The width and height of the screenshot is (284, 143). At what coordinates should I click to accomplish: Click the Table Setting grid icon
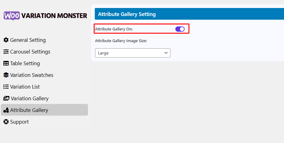6,63
